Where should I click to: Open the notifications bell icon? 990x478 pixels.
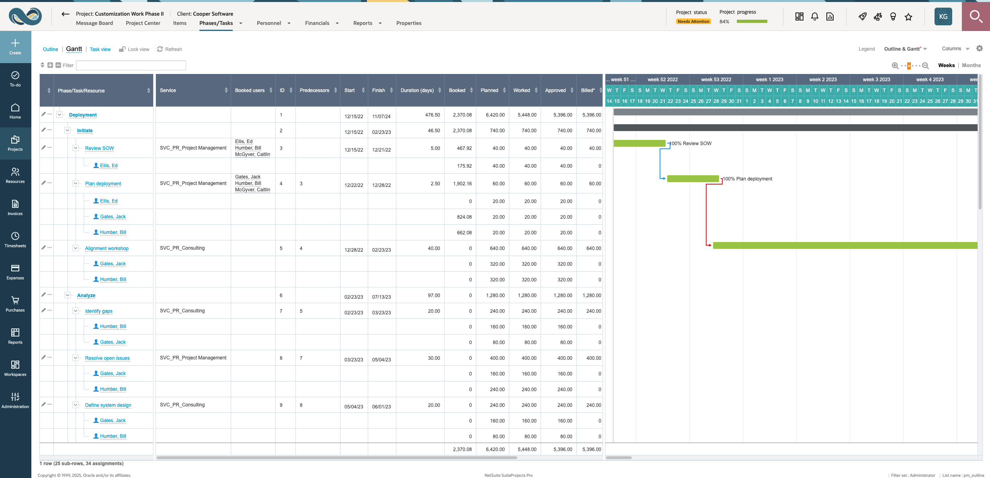(x=814, y=16)
